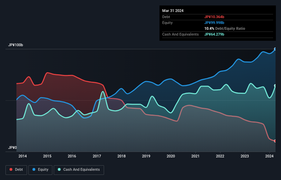
Task: Click the teal Cash endpoint marker
Action: pyautogui.click(x=275, y=86)
